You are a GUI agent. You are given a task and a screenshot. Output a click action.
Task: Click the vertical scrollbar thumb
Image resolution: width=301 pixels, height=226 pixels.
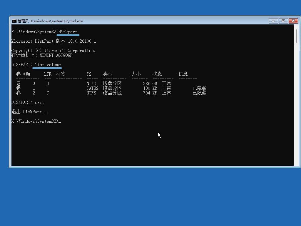click(x=296, y=36)
